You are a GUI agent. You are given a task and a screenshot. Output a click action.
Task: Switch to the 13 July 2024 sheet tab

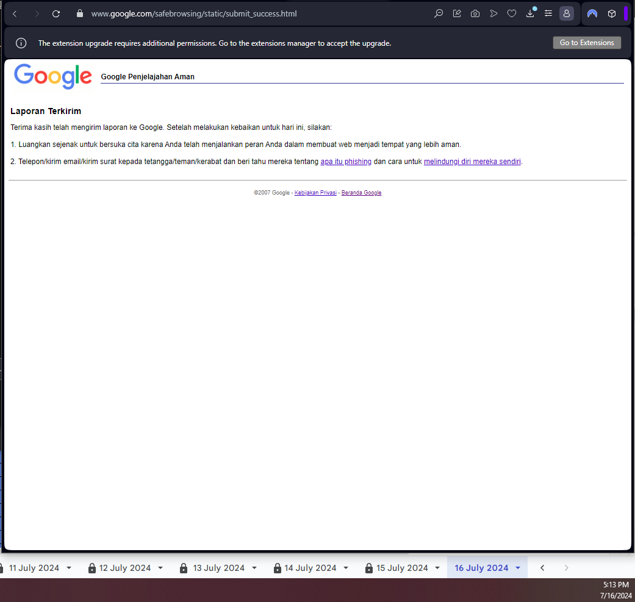(x=219, y=568)
